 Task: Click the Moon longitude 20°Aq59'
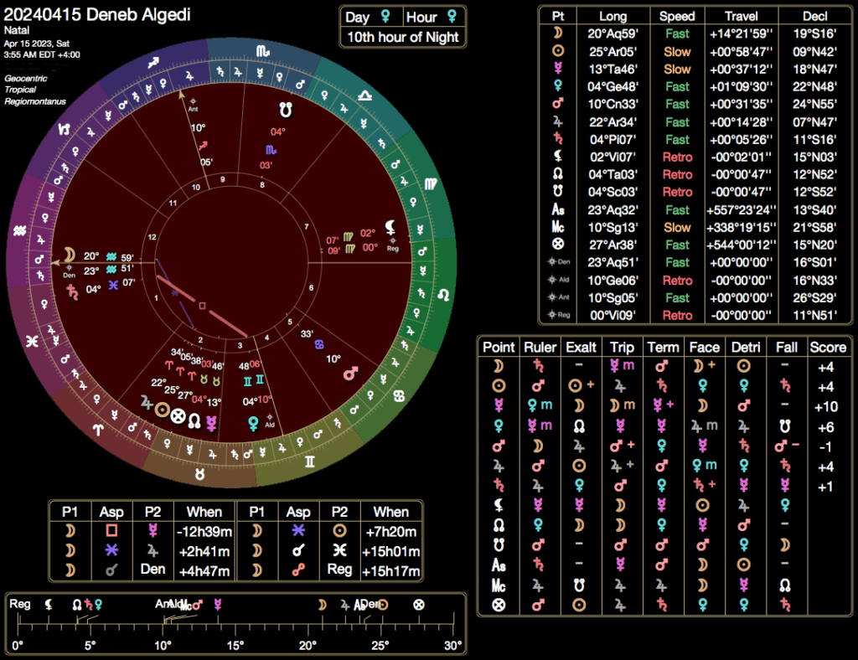612,34
